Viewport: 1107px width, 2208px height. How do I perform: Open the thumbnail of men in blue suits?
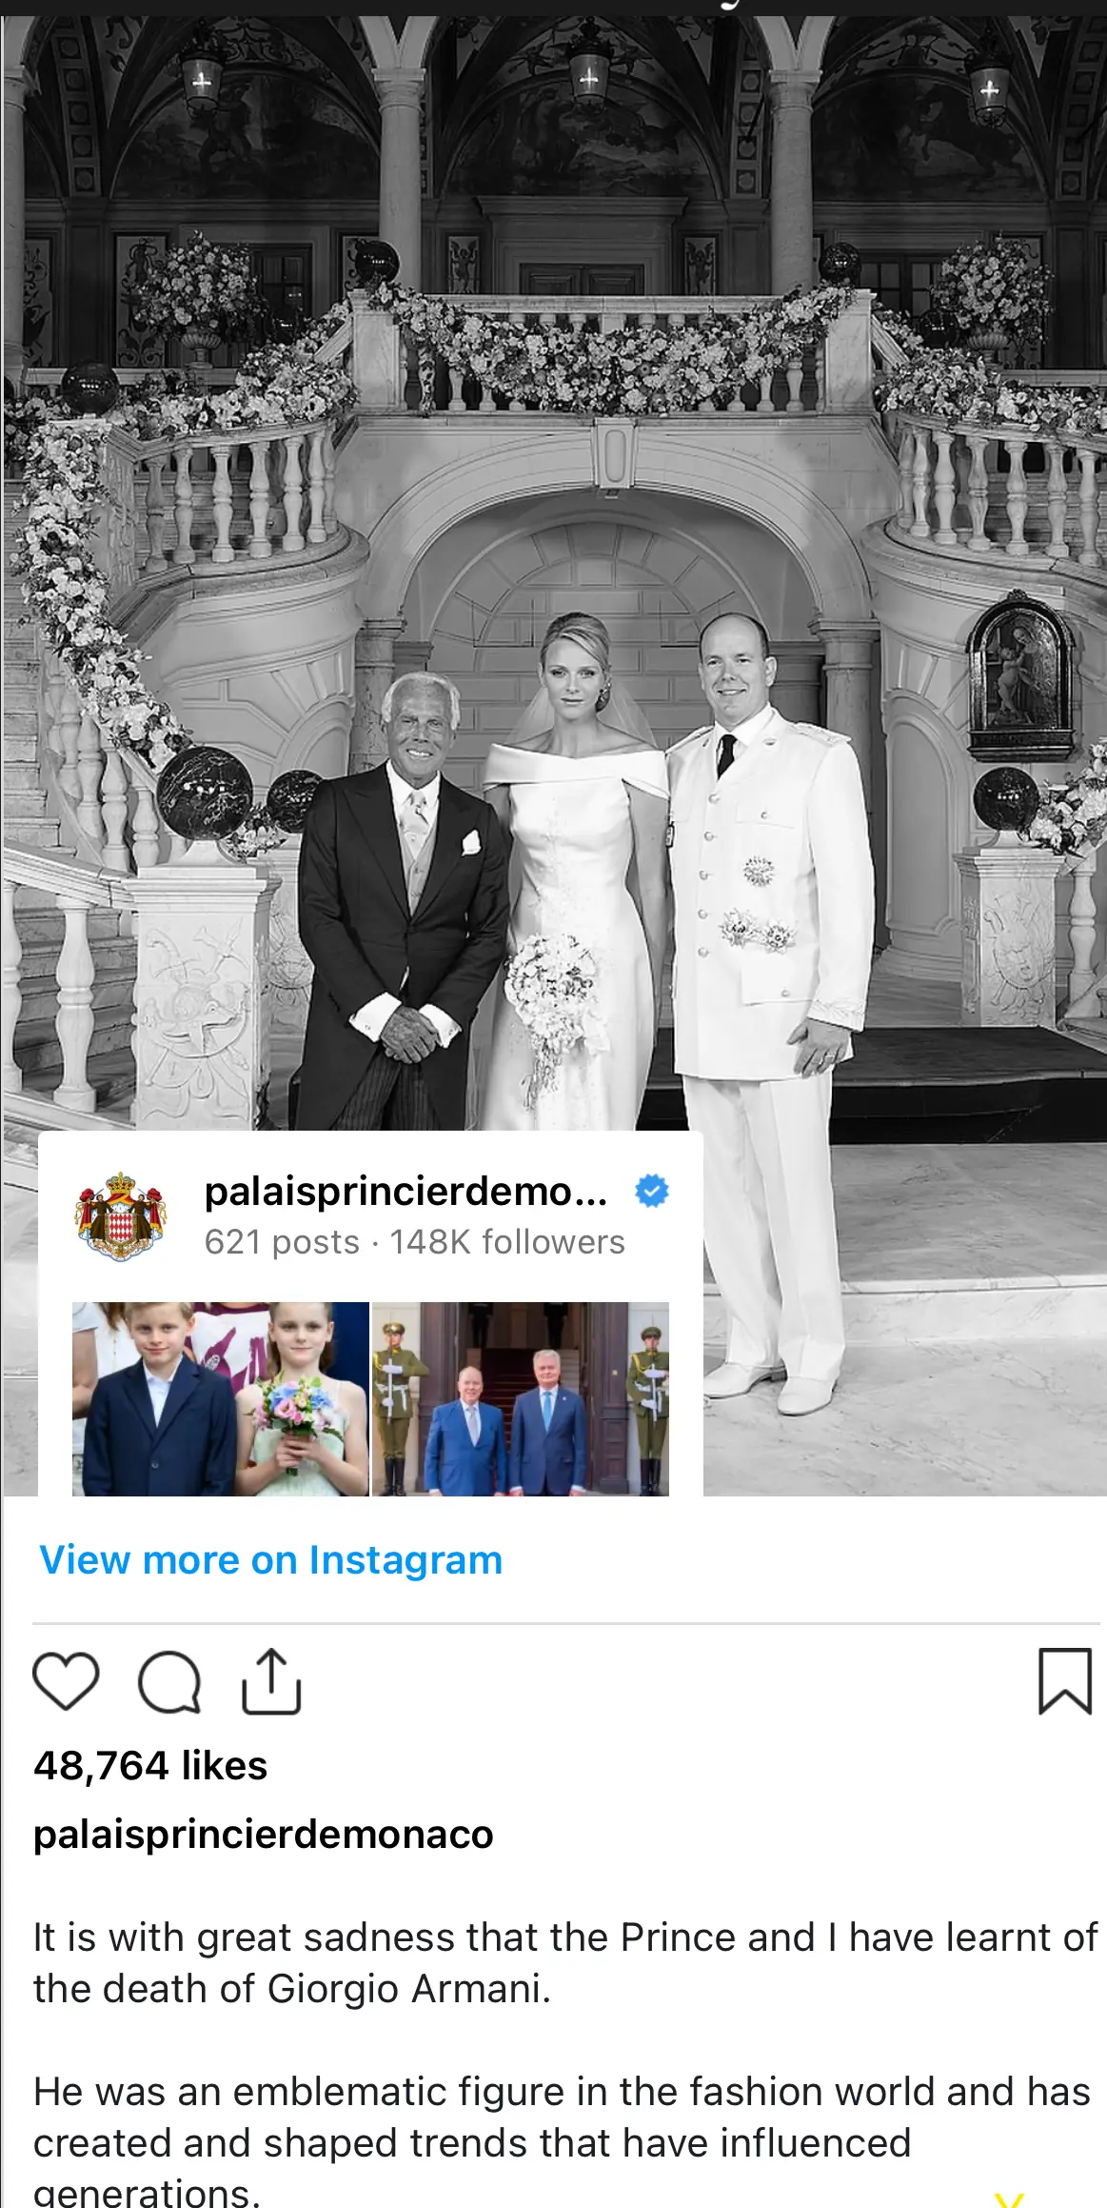pos(521,1398)
